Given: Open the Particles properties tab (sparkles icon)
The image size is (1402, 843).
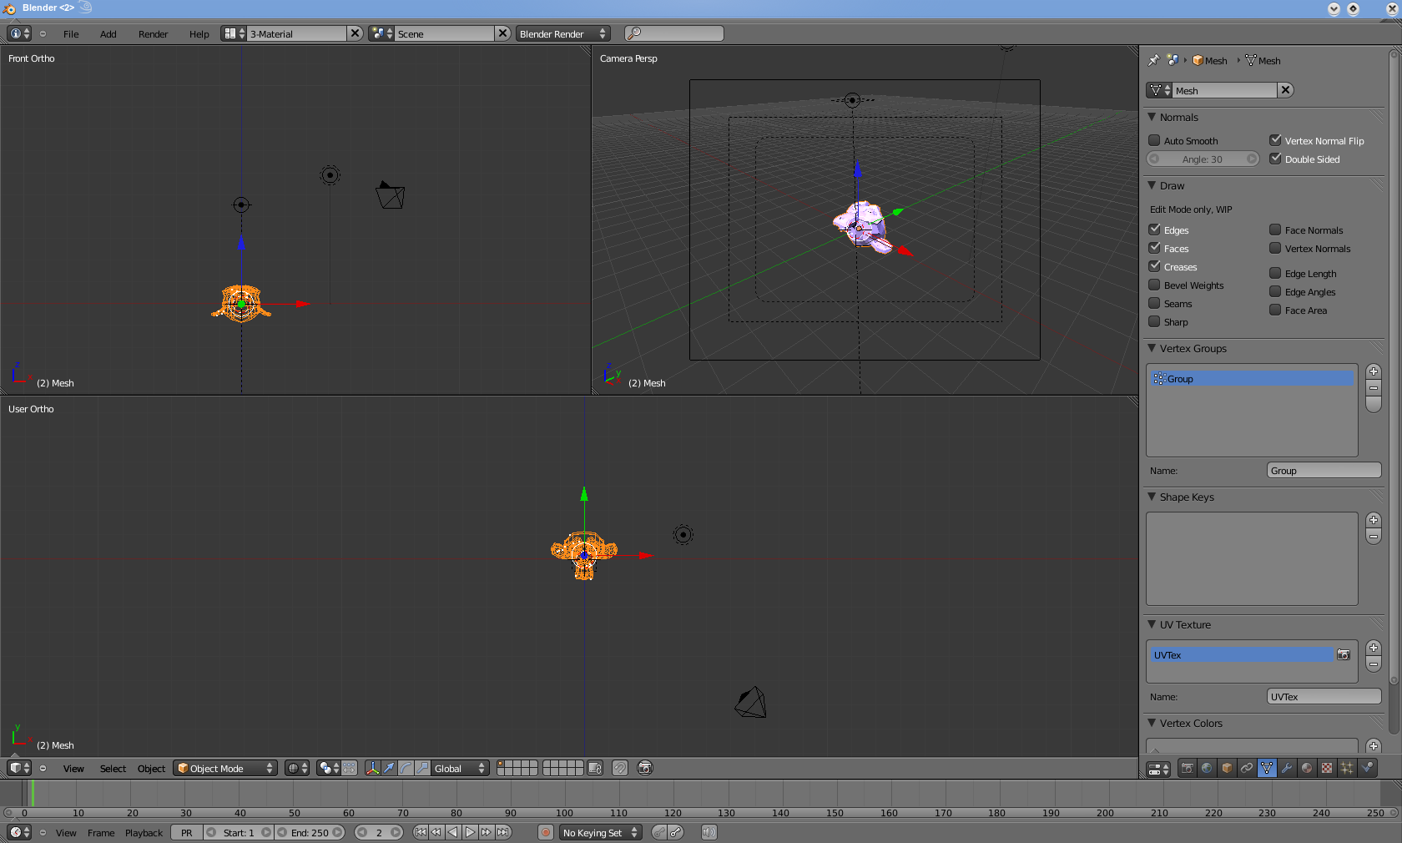Looking at the screenshot, I should coord(1347,768).
